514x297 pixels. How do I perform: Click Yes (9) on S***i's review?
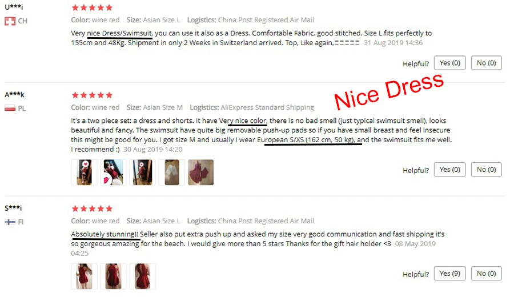(450, 274)
